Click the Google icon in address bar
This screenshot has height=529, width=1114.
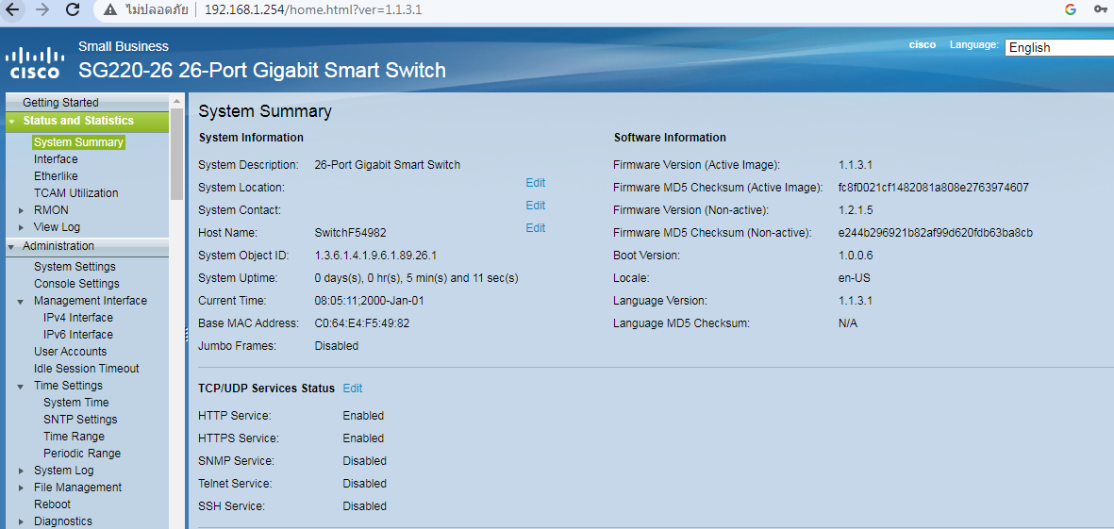(1070, 9)
